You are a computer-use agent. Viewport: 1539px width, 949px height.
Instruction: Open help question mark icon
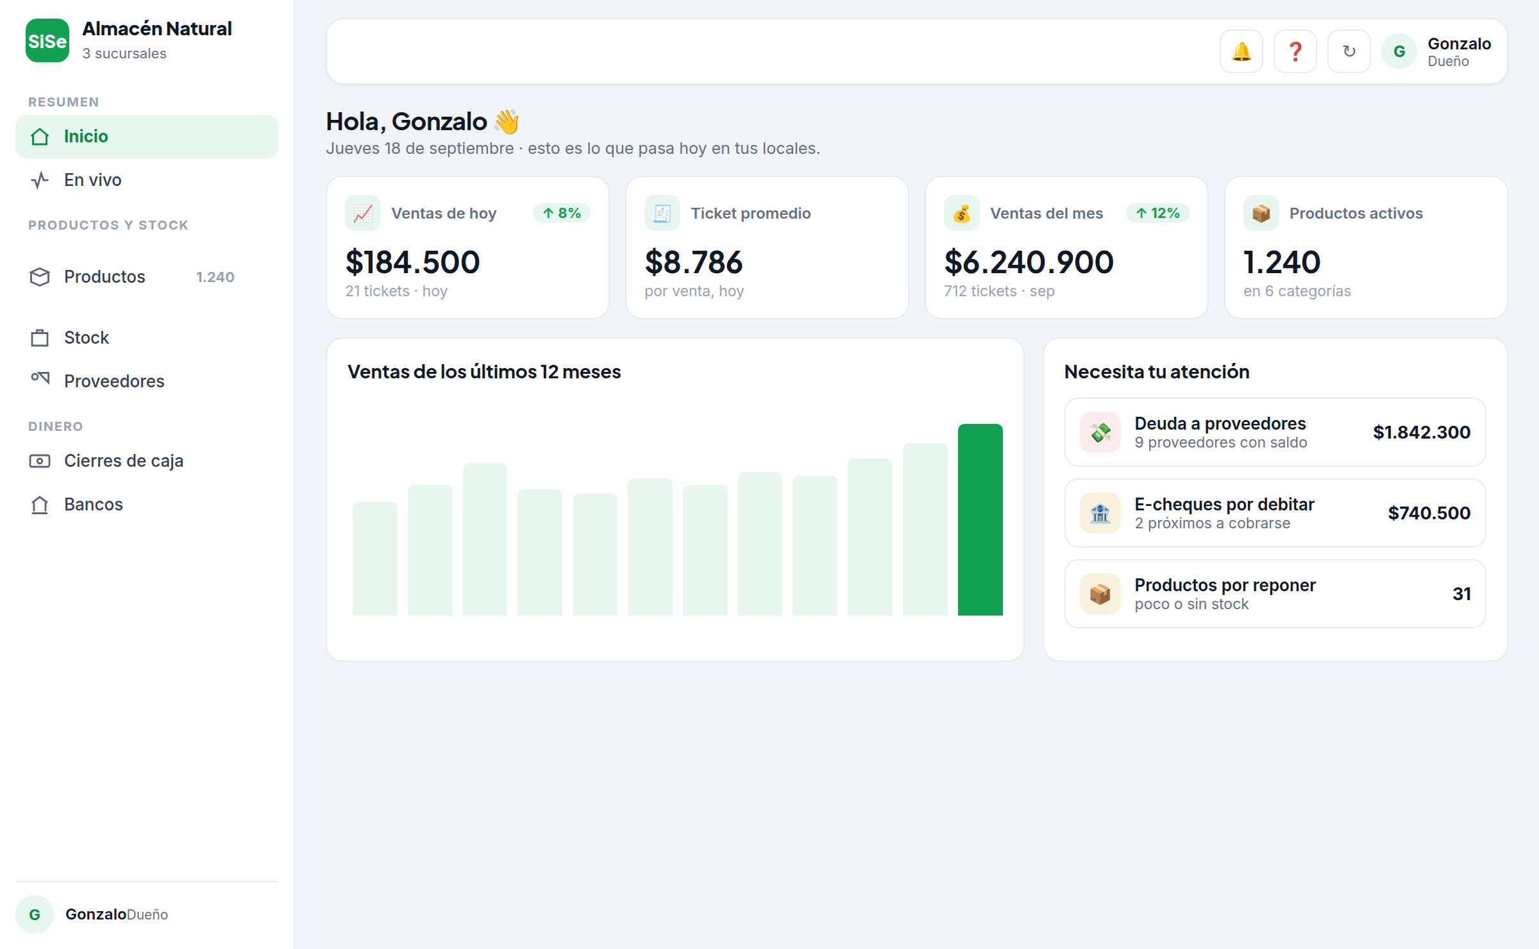(1295, 51)
